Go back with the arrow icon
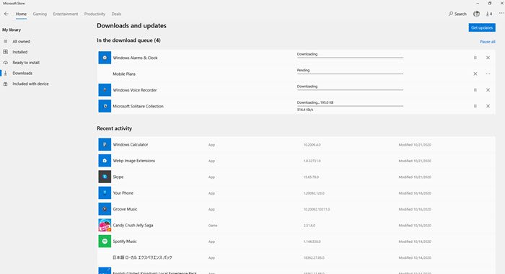This screenshot has height=274, width=505. pos(6,14)
